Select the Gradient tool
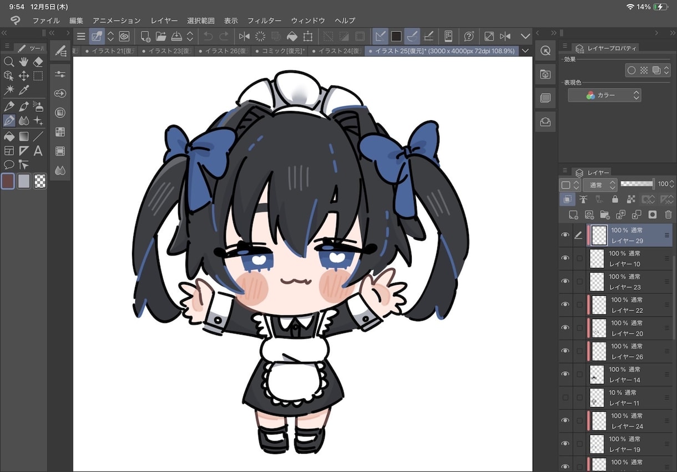Viewport: 677px width, 472px height. point(24,136)
